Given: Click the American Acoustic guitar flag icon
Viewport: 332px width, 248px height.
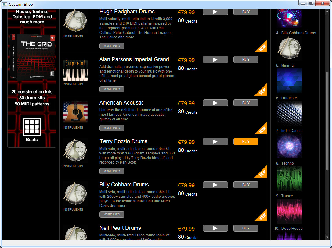Looking at the screenshot, I should (x=75, y=112).
